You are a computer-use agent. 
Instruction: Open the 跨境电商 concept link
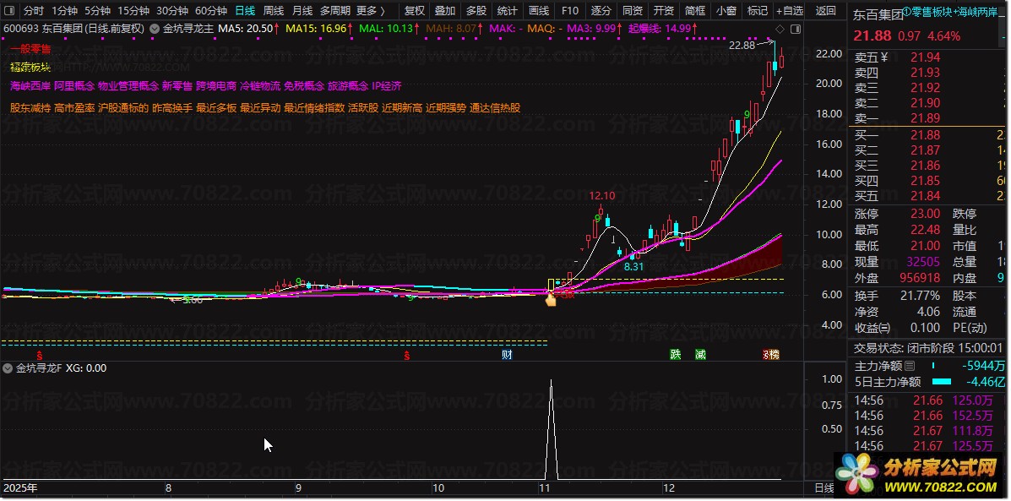[216, 86]
